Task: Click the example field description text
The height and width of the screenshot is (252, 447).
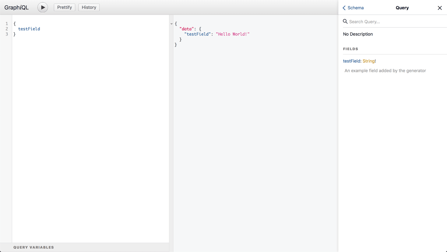Action: [385, 71]
